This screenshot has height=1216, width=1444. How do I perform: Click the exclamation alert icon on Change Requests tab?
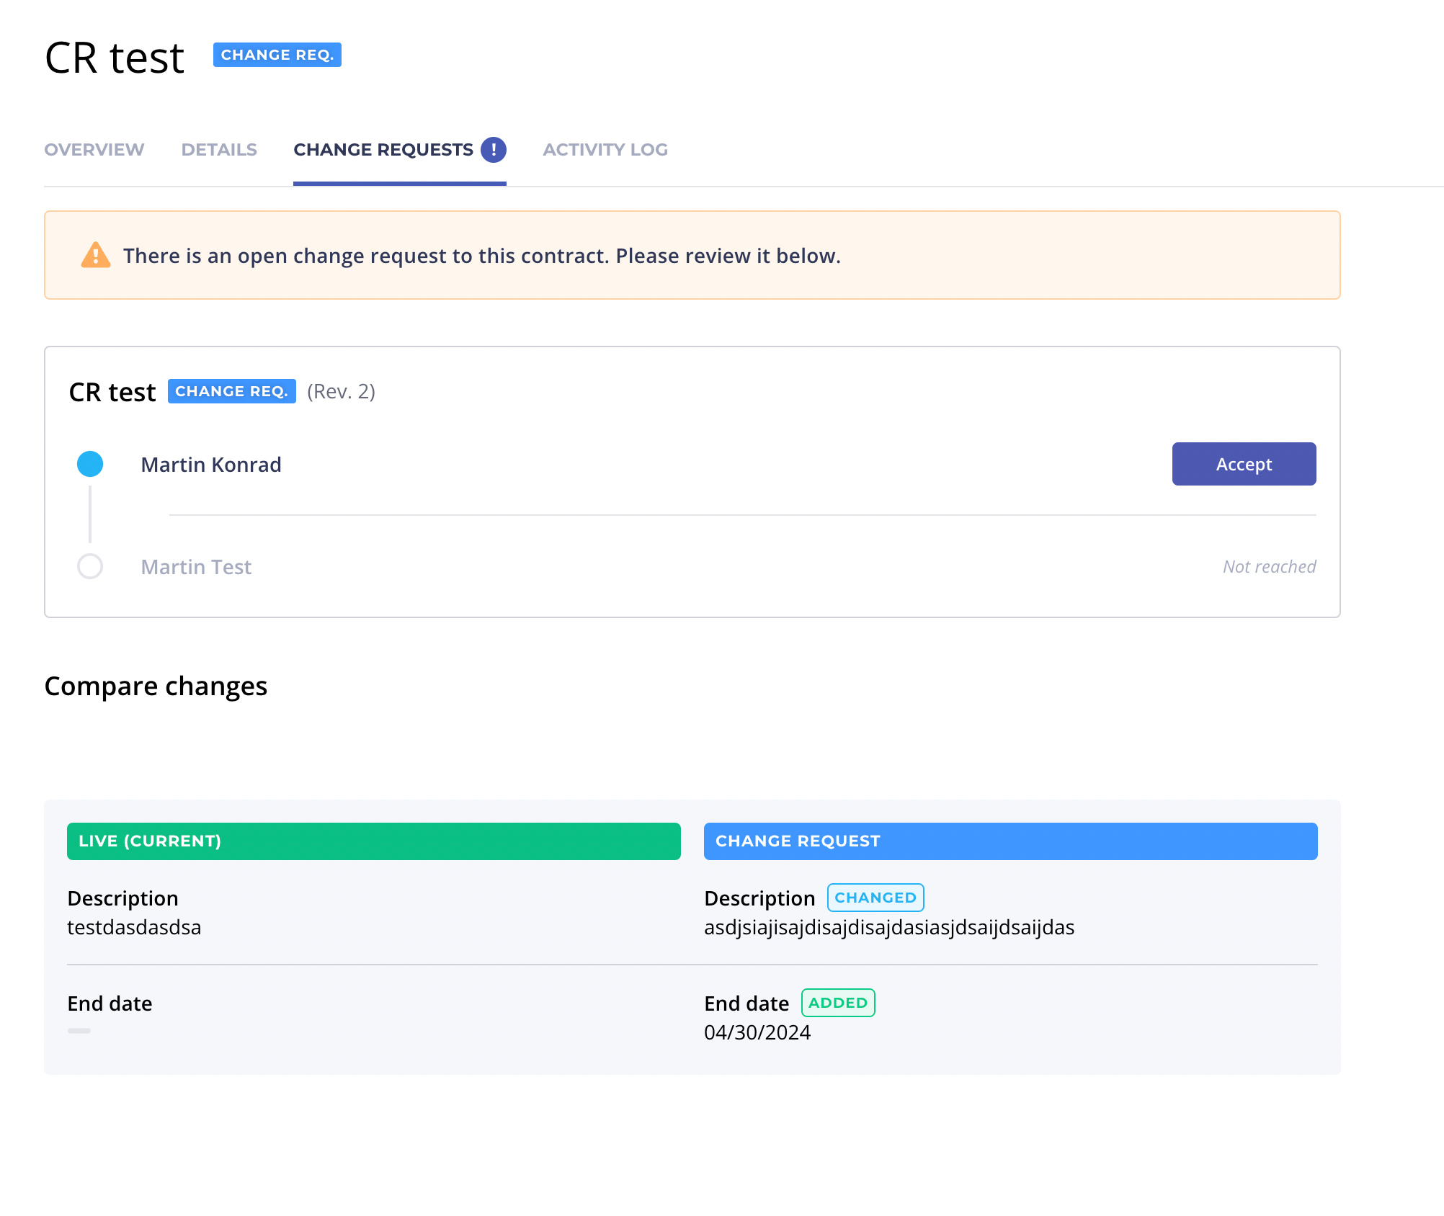[494, 150]
